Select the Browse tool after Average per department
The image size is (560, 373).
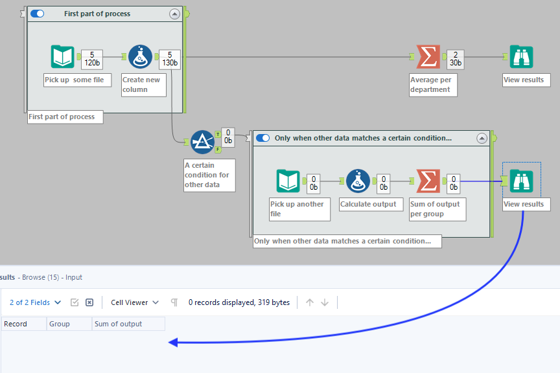pos(521,57)
